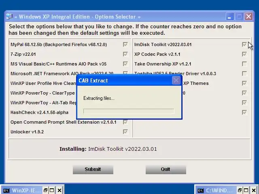Toggle the XP Themes checkbox
The height and width of the screenshot is (194, 259).
[x=244, y=83]
